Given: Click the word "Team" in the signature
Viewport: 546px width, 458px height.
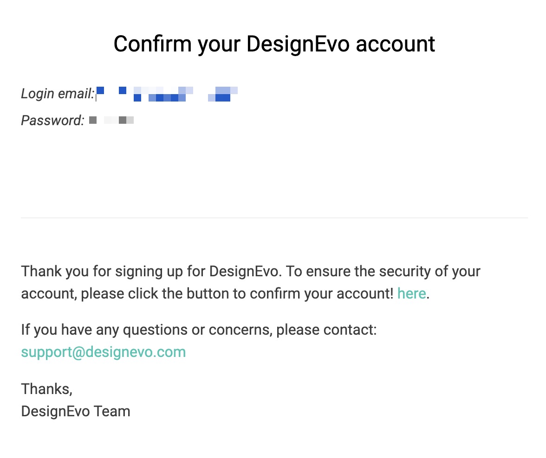Looking at the screenshot, I should point(112,411).
